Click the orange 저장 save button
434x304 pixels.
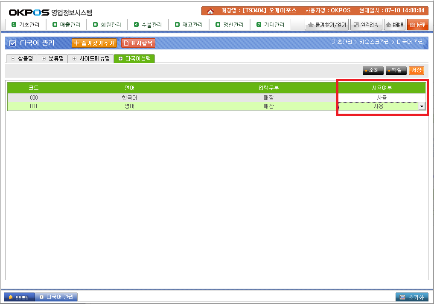(416, 70)
